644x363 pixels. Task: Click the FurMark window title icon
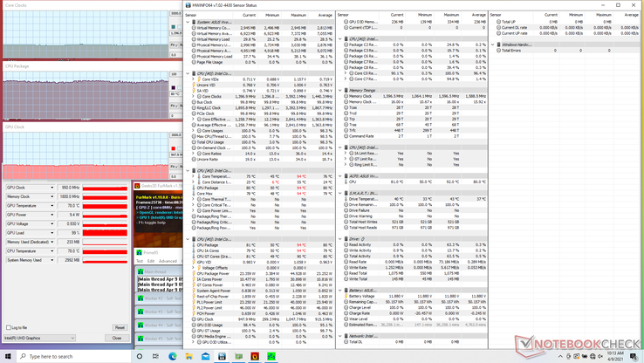tap(138, 186)
